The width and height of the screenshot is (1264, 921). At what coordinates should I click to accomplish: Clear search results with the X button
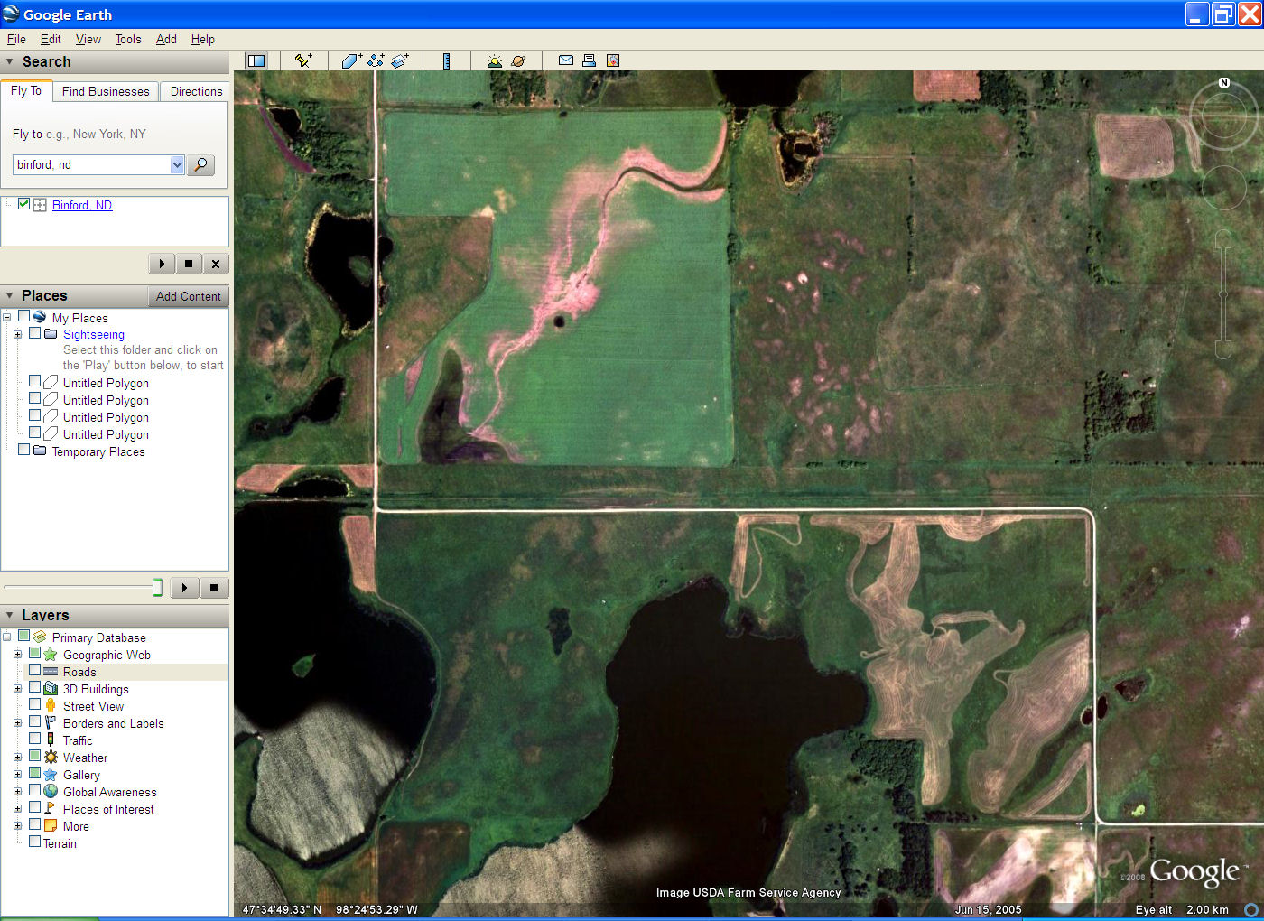click(215, 264)
